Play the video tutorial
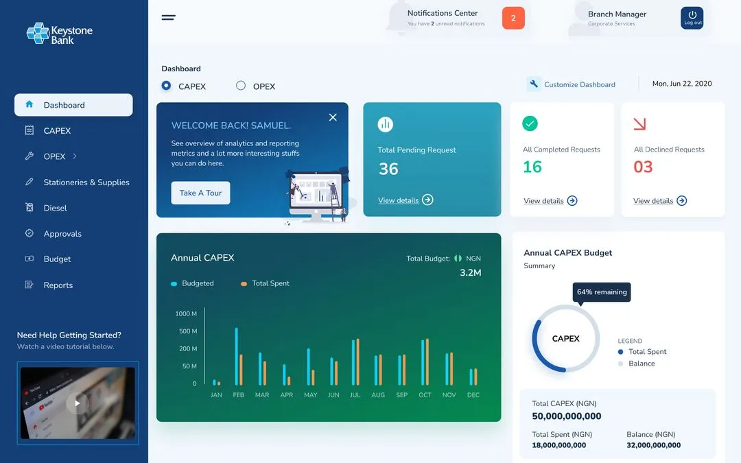Screen dimensions: 741x463 (78, 403)
